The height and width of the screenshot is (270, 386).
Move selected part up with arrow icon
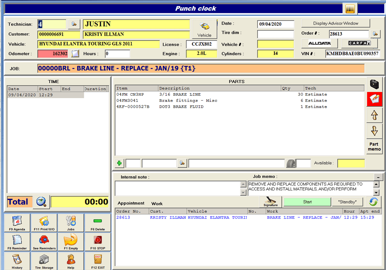[374, 115]
